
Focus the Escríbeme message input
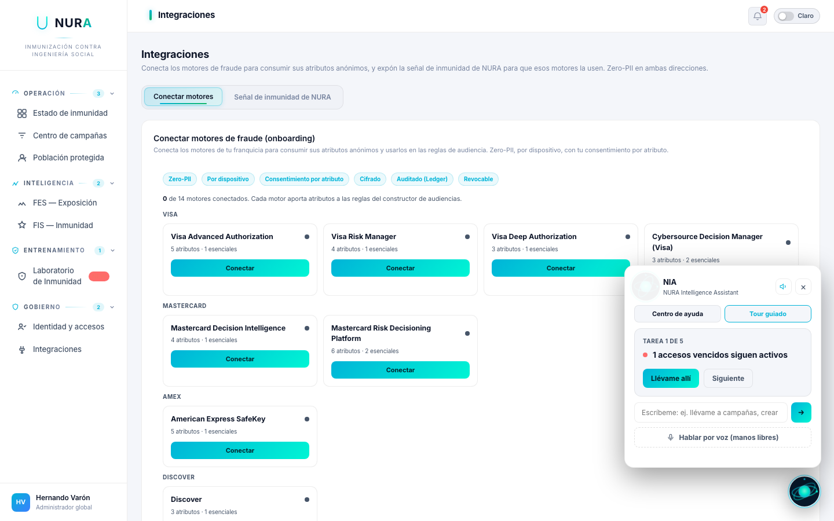pos(711,413)
